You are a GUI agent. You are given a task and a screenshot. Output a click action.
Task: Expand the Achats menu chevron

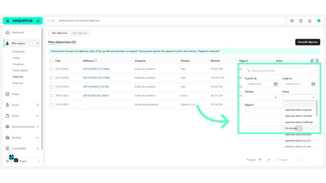click(x=37, y=116)
